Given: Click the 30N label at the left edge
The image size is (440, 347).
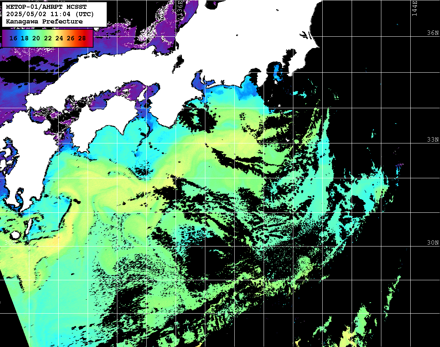Looking at the screenshot, I should point(10,242).
